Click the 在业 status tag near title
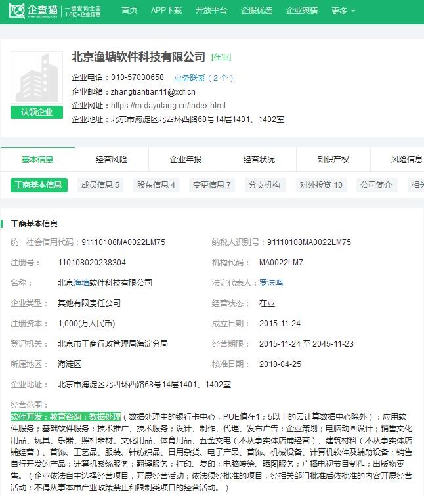Image resolution: width=424 pixels, height=497 pixels. pos(221,57)
